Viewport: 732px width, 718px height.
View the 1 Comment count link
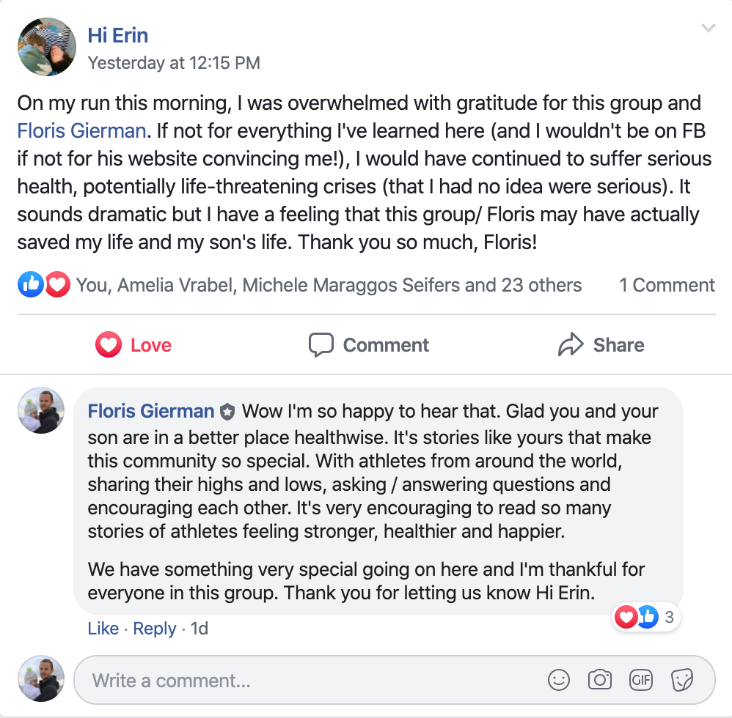pyautogui.click(x=667, y=285)
